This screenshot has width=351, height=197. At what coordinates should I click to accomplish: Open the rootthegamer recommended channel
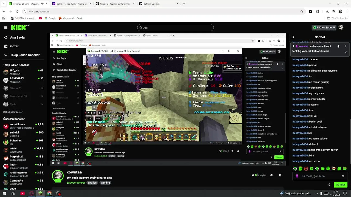click(24, 174)
